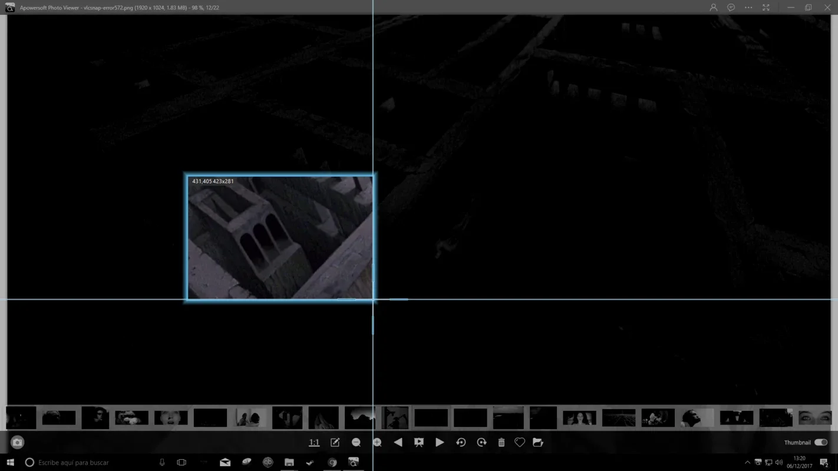This screenshot has width=838, height=471.
Task: Open the user account icon
Action: [x=714, y=8]
